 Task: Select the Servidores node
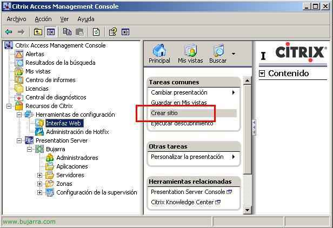click(x=70, y=175)
